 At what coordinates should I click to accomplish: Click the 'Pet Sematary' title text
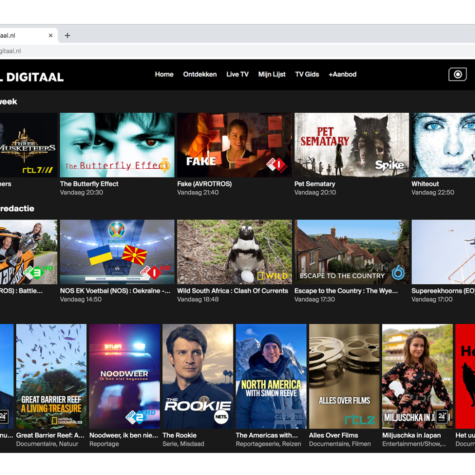(x=315, y=184)
